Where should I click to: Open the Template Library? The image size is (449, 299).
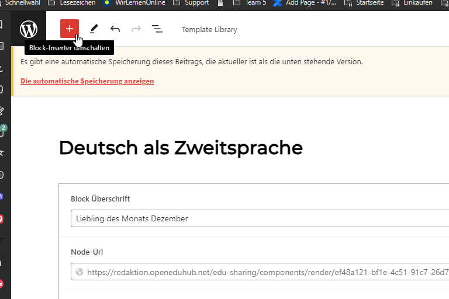[x=209, y=29]
